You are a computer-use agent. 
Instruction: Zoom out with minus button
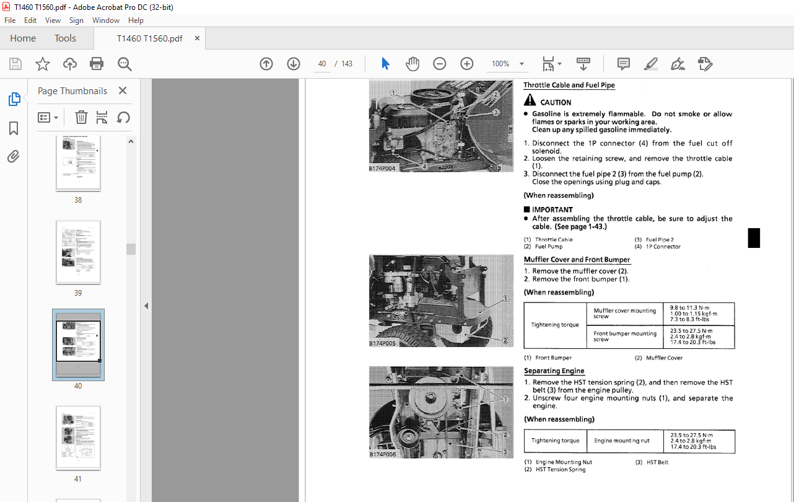point(440,64)
